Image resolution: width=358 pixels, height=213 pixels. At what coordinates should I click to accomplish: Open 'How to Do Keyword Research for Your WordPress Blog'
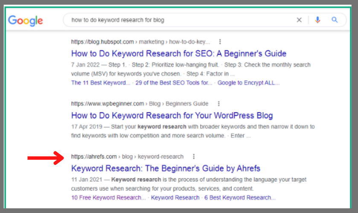click(x=172, y=115)
